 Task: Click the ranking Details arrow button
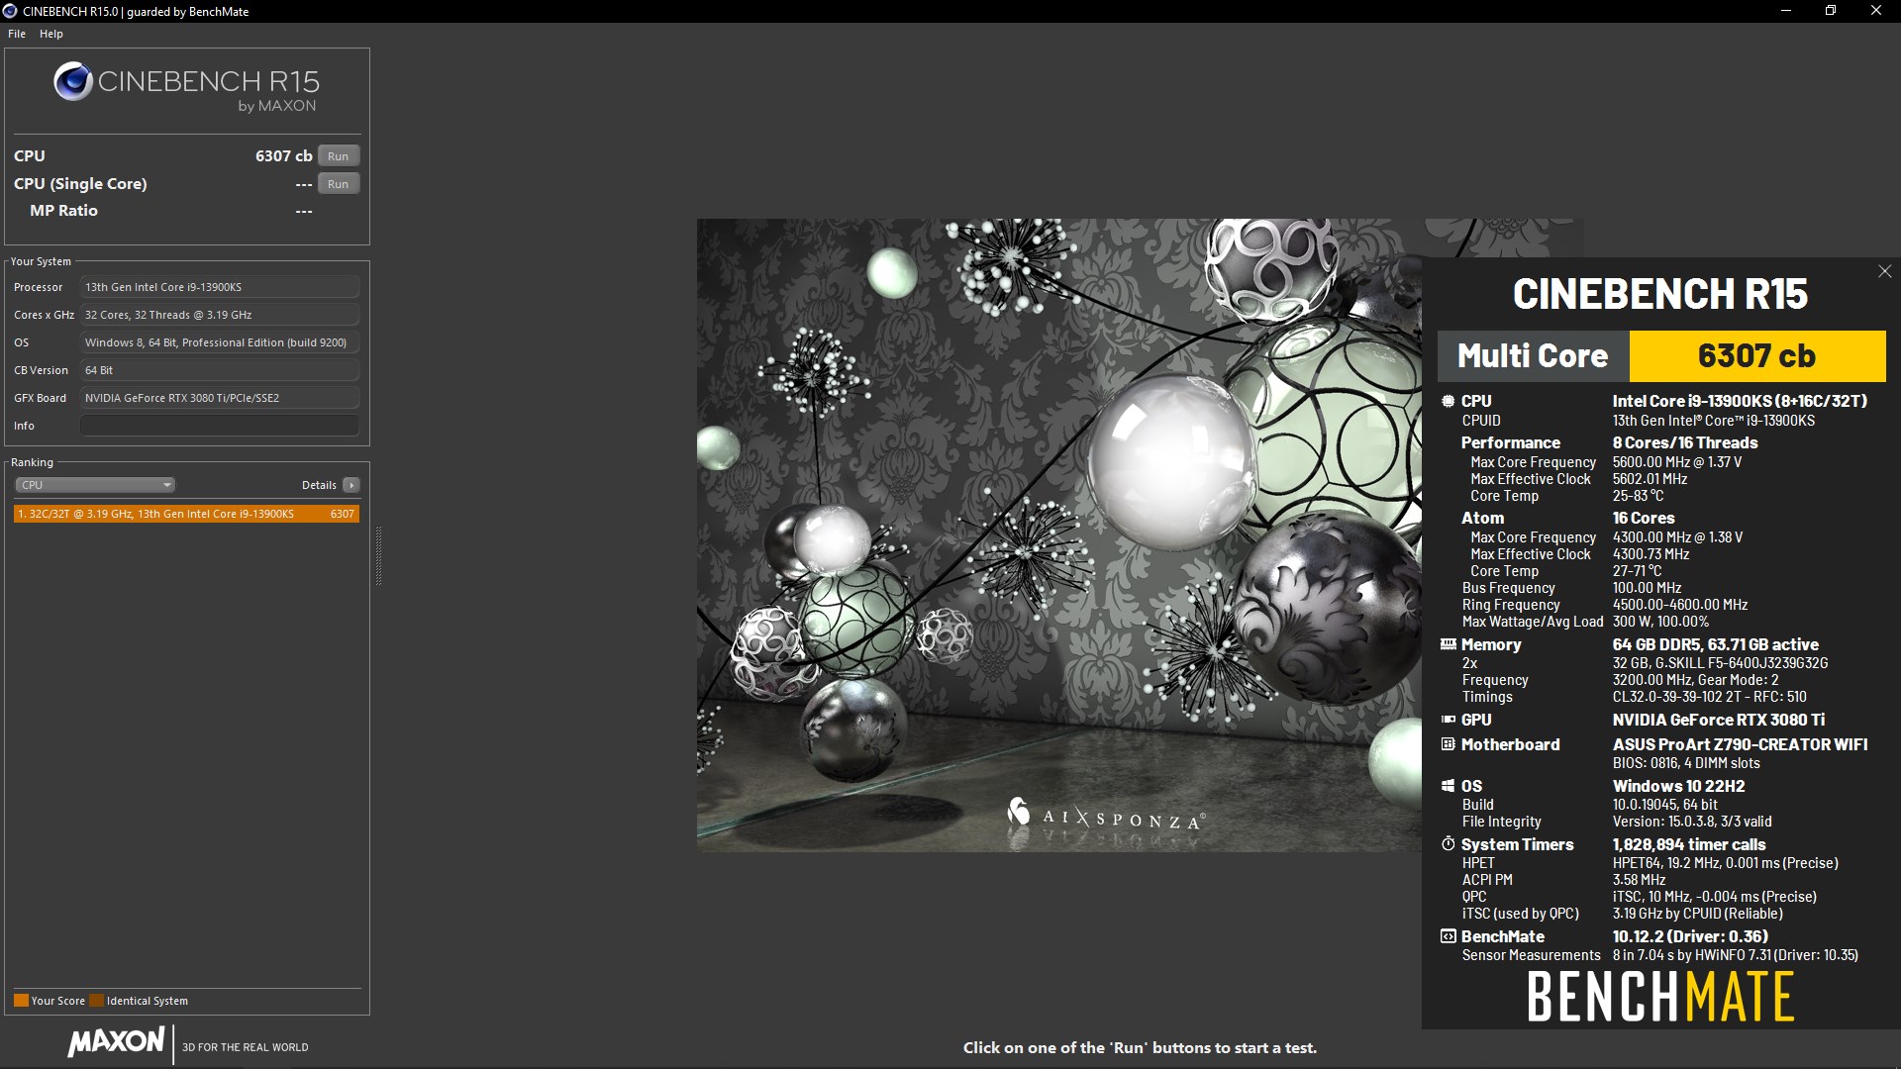[x=351, y=485]
